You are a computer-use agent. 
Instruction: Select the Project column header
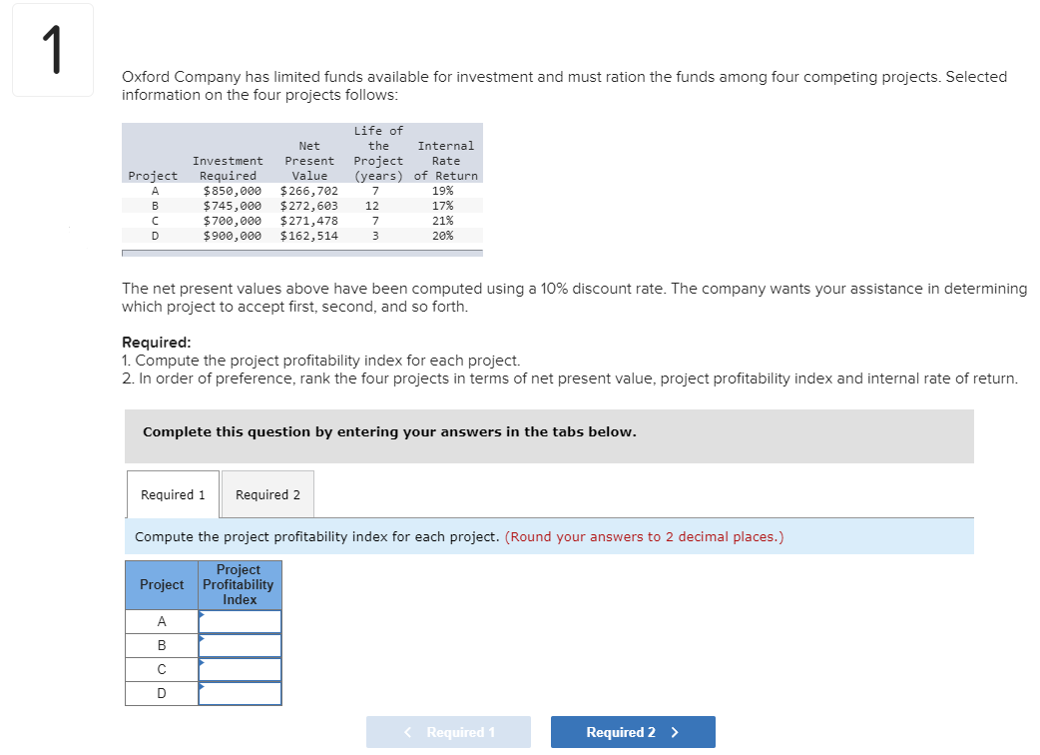point(161,585)
